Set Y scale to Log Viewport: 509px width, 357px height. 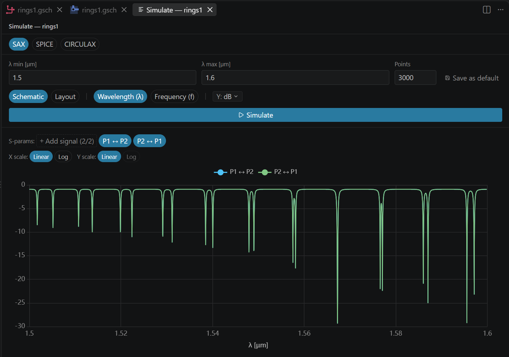tap(131, 157)
